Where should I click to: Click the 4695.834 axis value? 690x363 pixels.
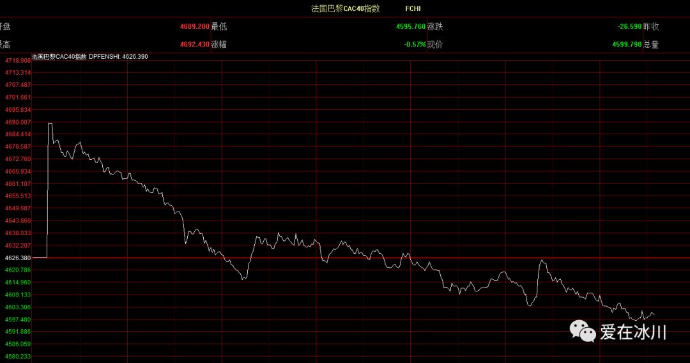18,109
